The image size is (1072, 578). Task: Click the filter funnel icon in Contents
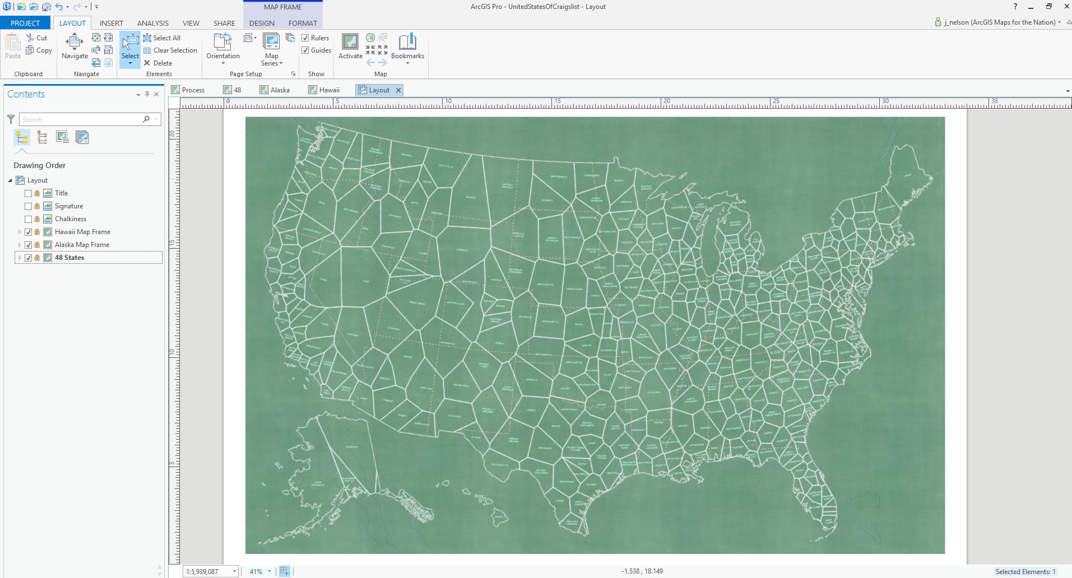(x=11, y=119)
